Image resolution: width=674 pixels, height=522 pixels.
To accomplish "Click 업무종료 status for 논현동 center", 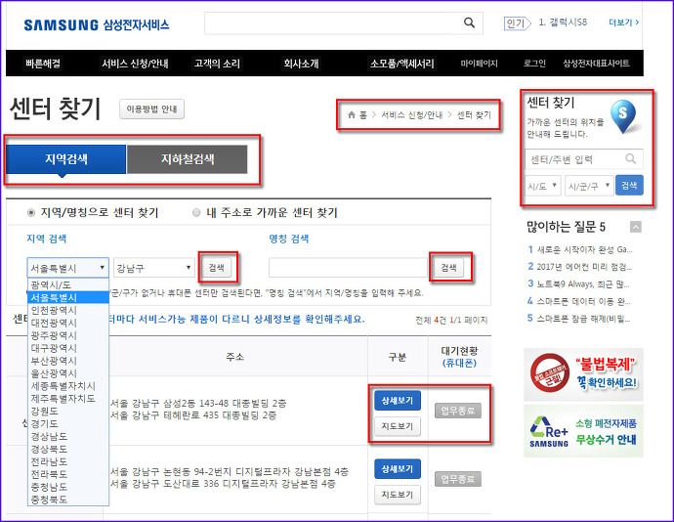I will (458, 479).
